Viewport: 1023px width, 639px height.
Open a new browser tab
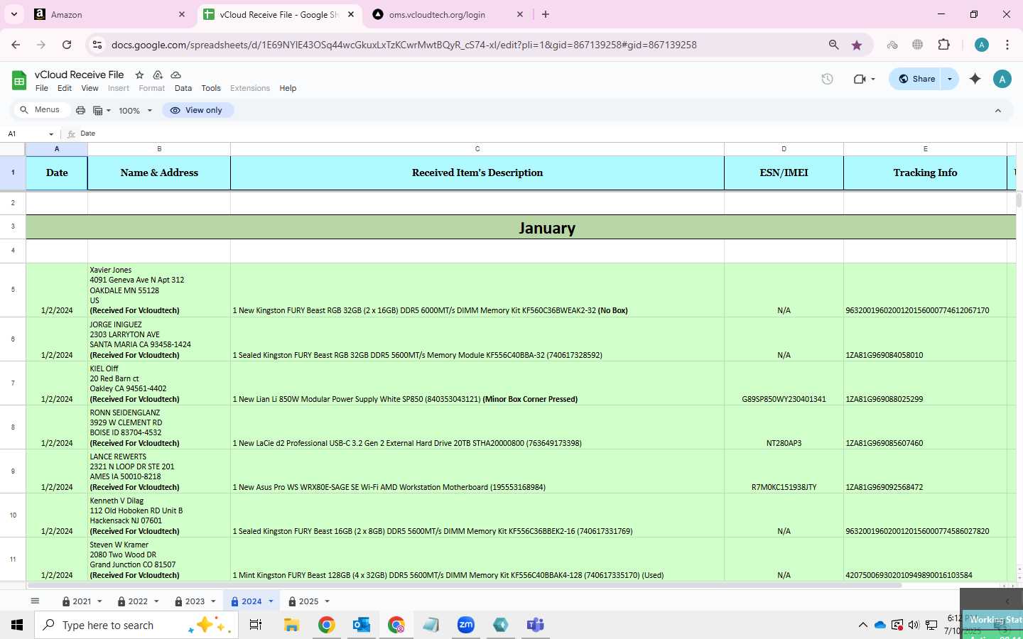tap(546, 14)
